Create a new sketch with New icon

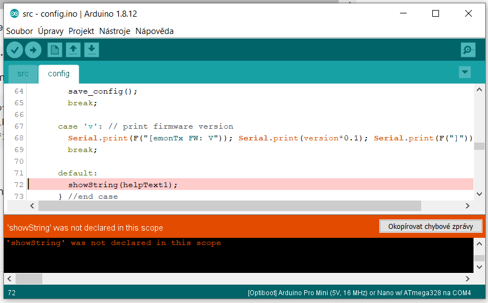click(55, 50)
